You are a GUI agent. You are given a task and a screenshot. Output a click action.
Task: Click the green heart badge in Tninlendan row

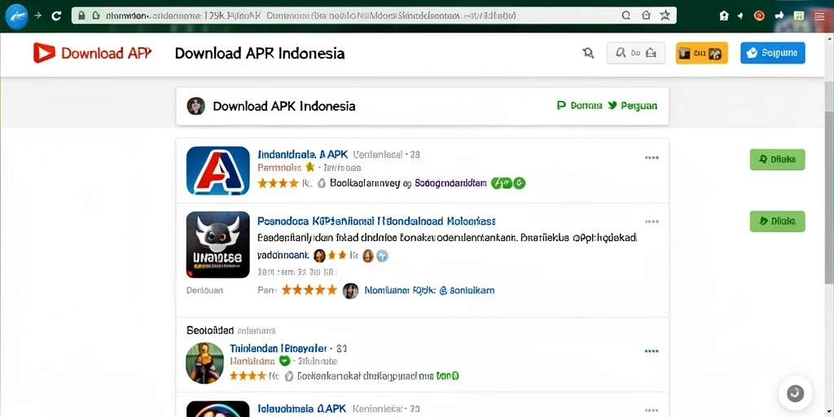coord(284,361)
